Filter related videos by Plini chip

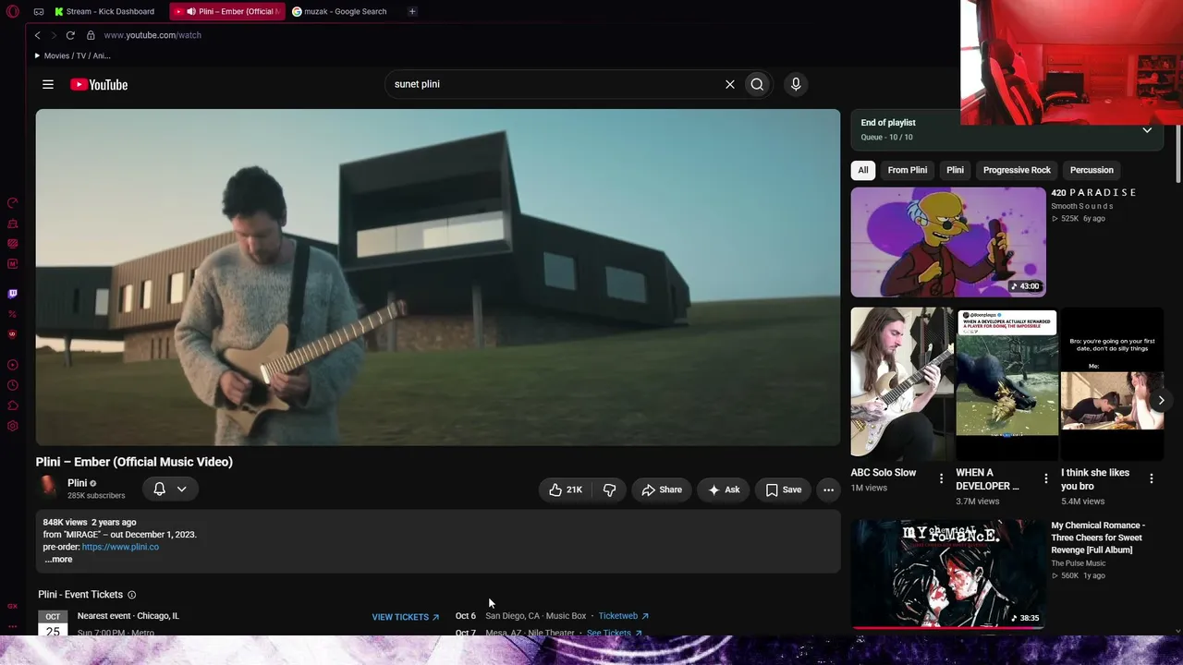click(956, 170)
